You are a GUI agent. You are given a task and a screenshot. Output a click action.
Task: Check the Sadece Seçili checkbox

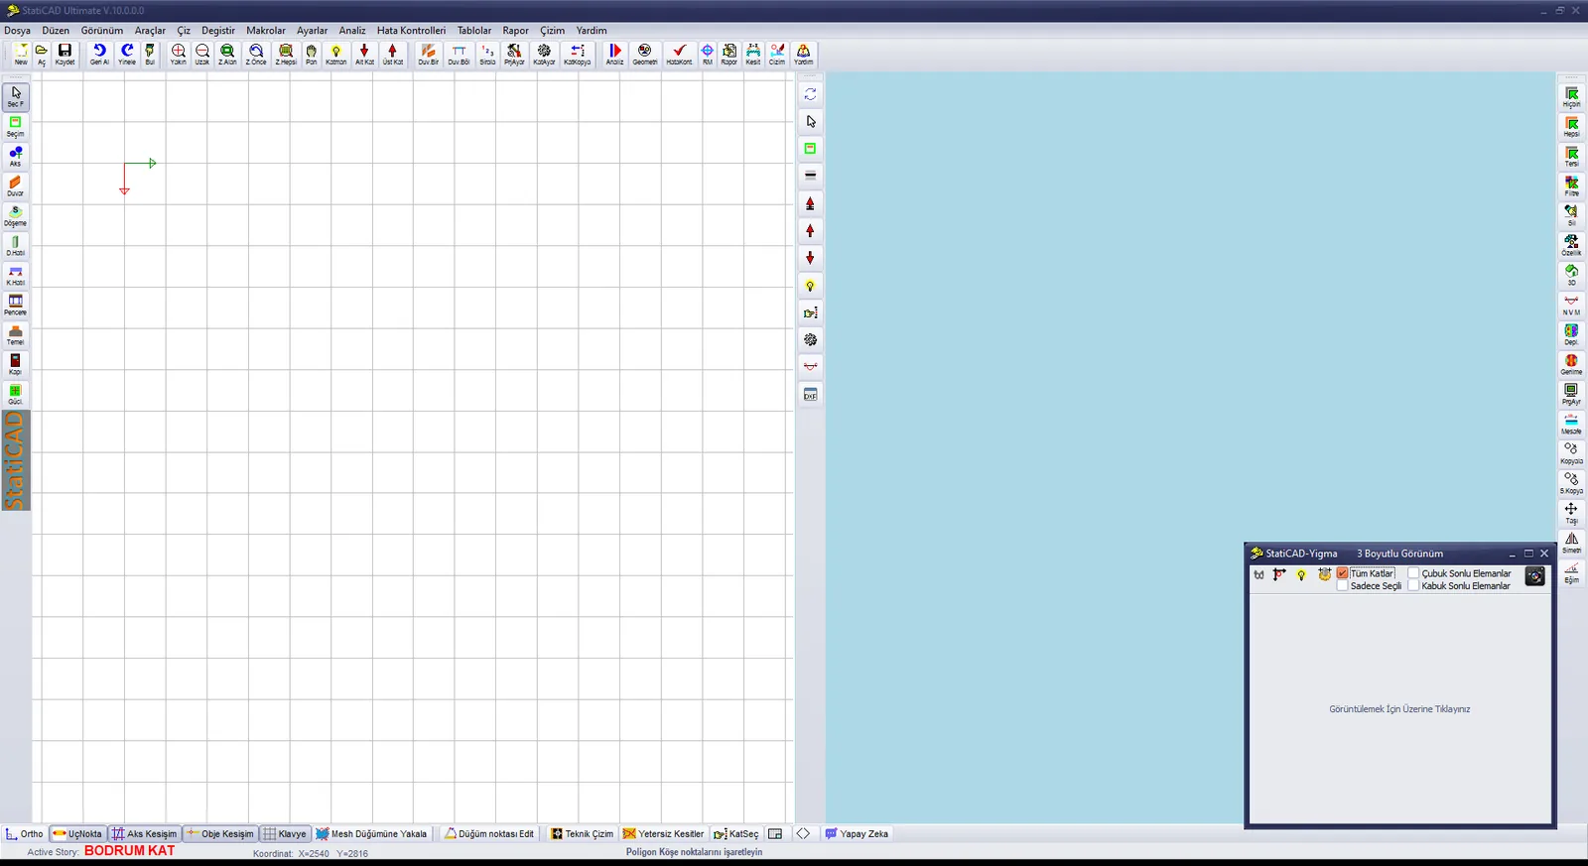tap(1342, 586)
